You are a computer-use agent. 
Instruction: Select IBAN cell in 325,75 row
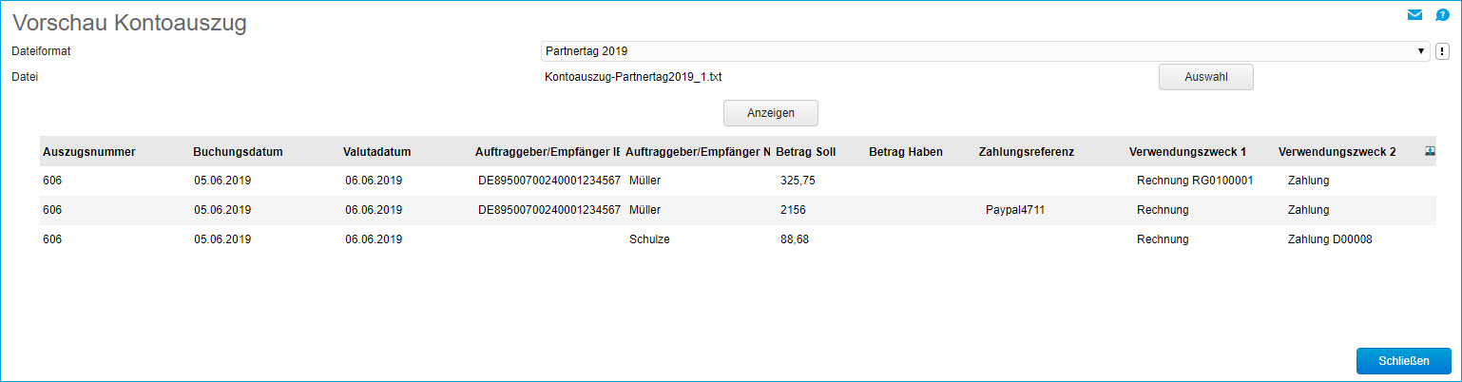tap(549, 180)
